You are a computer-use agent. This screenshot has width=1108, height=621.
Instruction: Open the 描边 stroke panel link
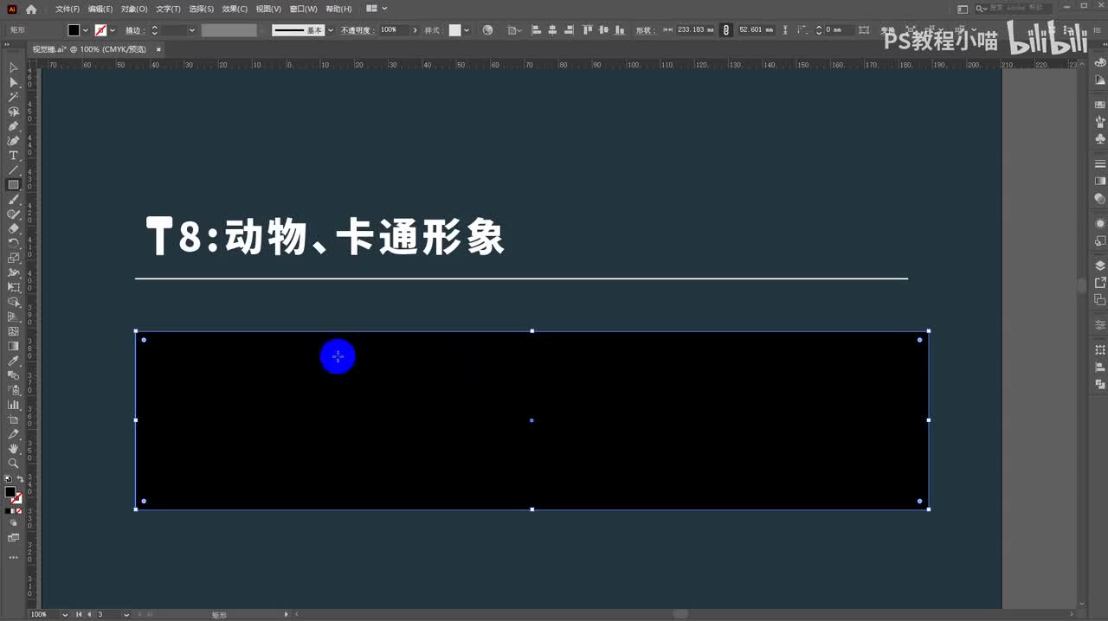[x=133, y=30]
